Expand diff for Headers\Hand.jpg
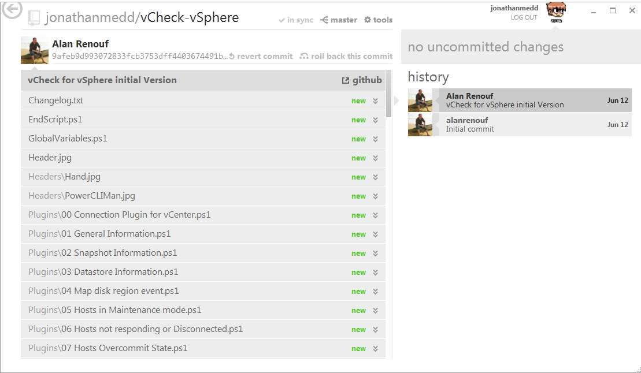641x373 pixels. pos(375,177)
